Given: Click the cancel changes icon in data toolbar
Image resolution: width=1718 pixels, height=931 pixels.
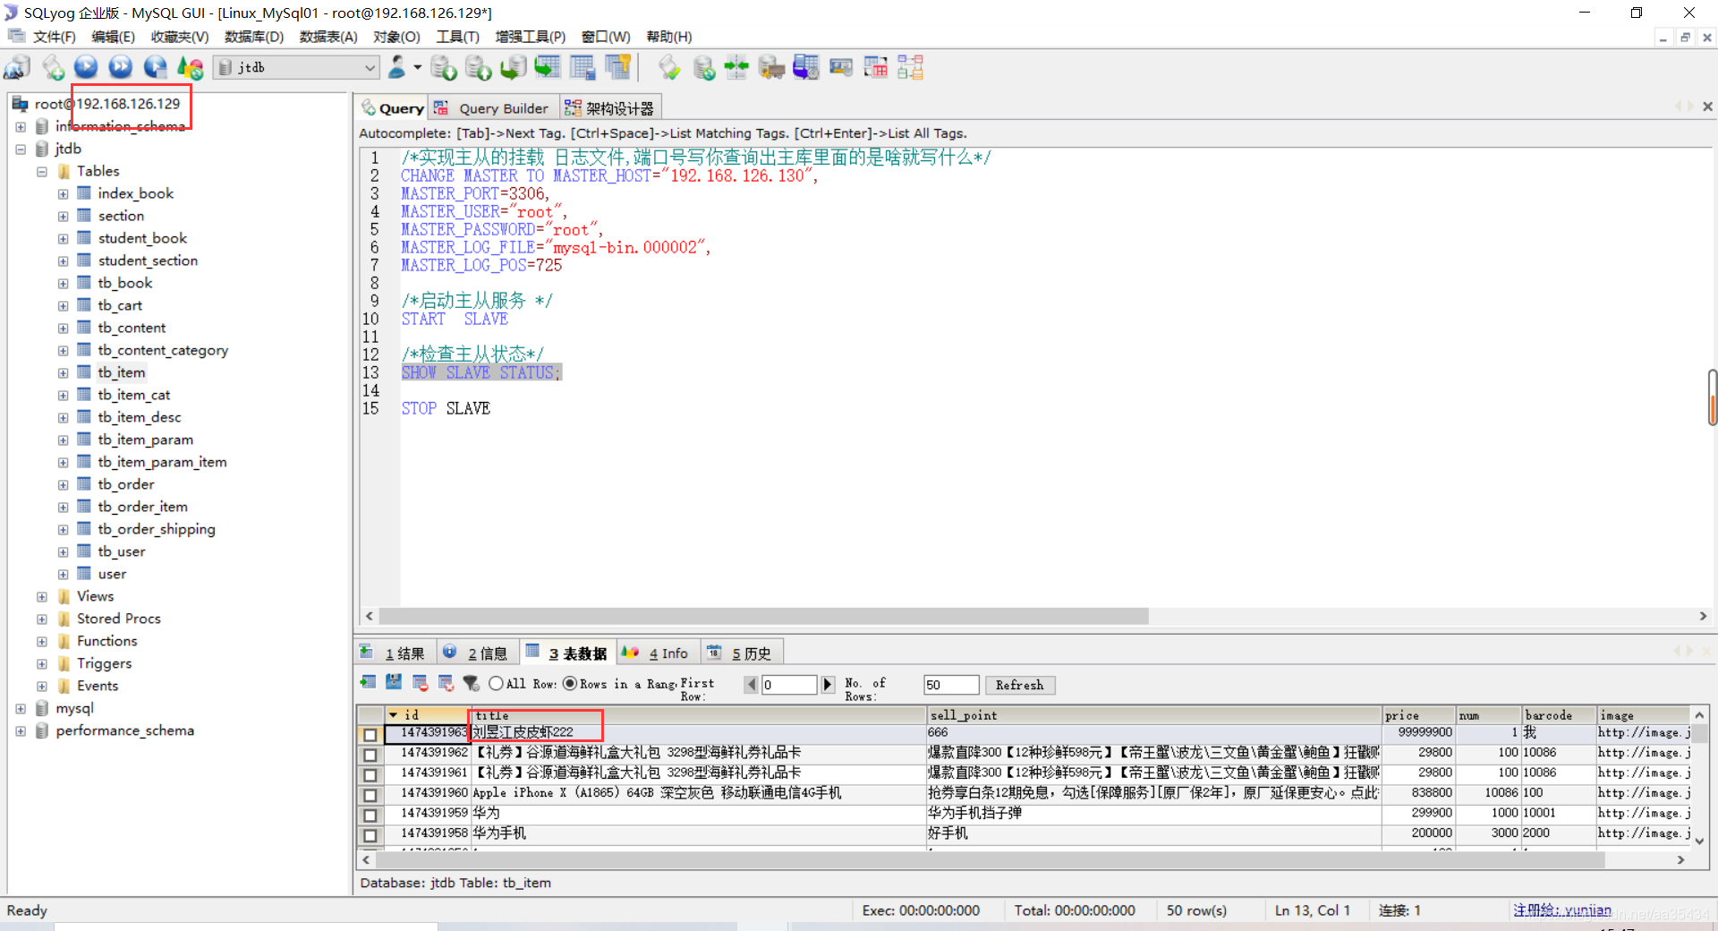Looking at the screenshot, I should (446, 682).
